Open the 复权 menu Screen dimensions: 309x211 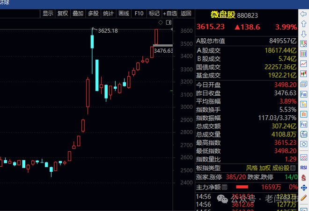63,14
